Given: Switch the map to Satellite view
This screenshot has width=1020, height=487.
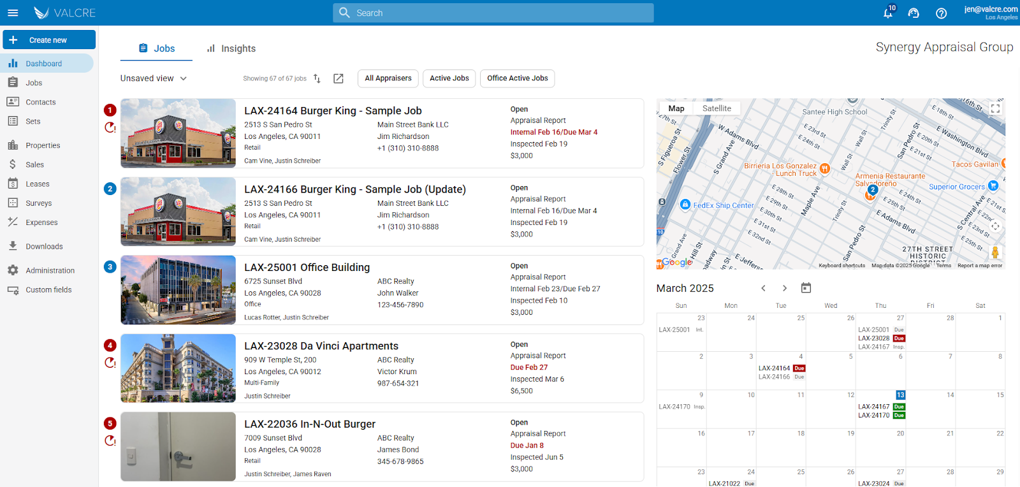Looking at the screenshot, I should pos(717,108).
